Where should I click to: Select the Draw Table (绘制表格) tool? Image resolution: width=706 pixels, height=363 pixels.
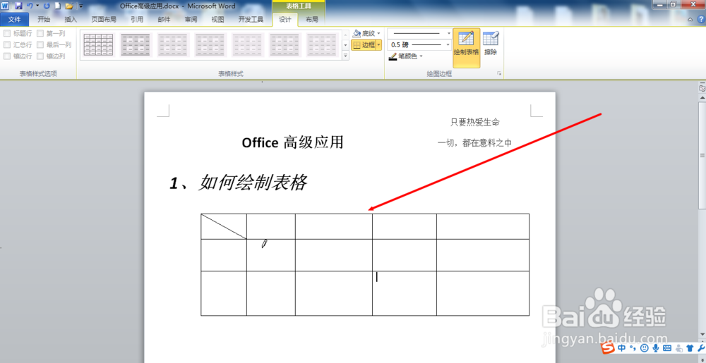point(466,48)
